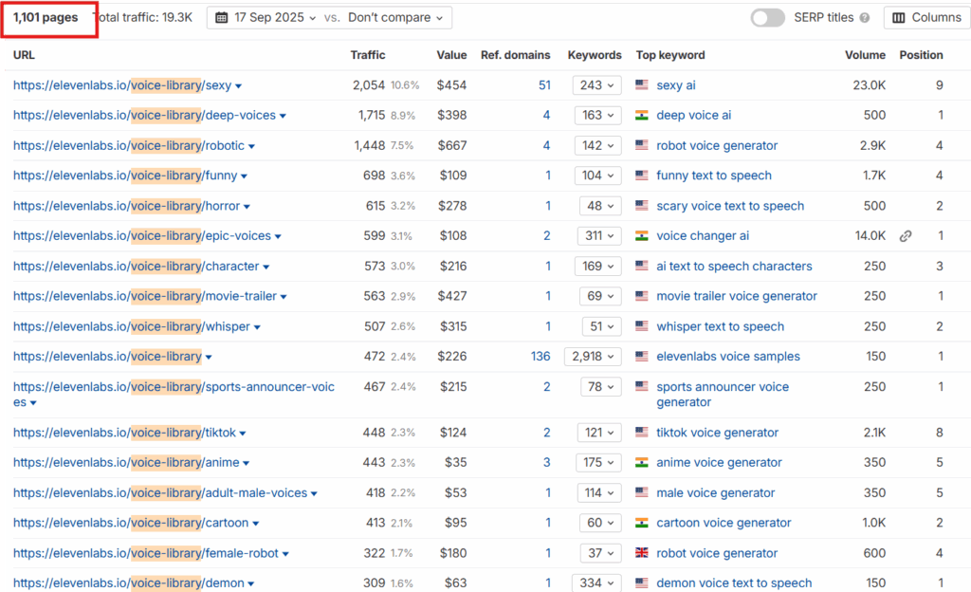Click the US flag beside sexy ai
Image resolution: width=971 pixels, height=592 pixels.
pos(642,84)
